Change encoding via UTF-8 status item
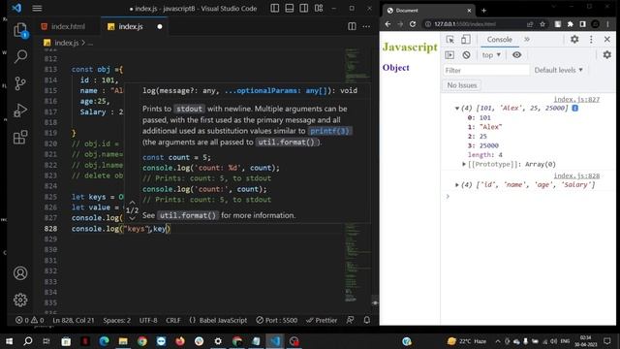This screenshot has height=349, width=620. (x=148, y=320)
